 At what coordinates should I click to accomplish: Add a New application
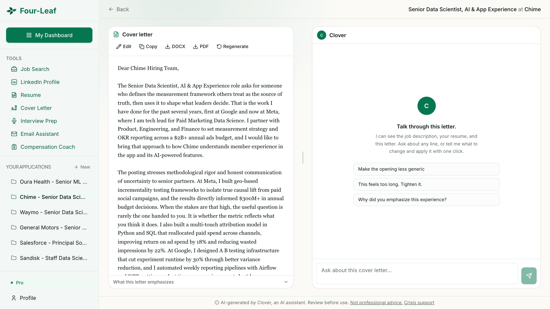point(82,167)
